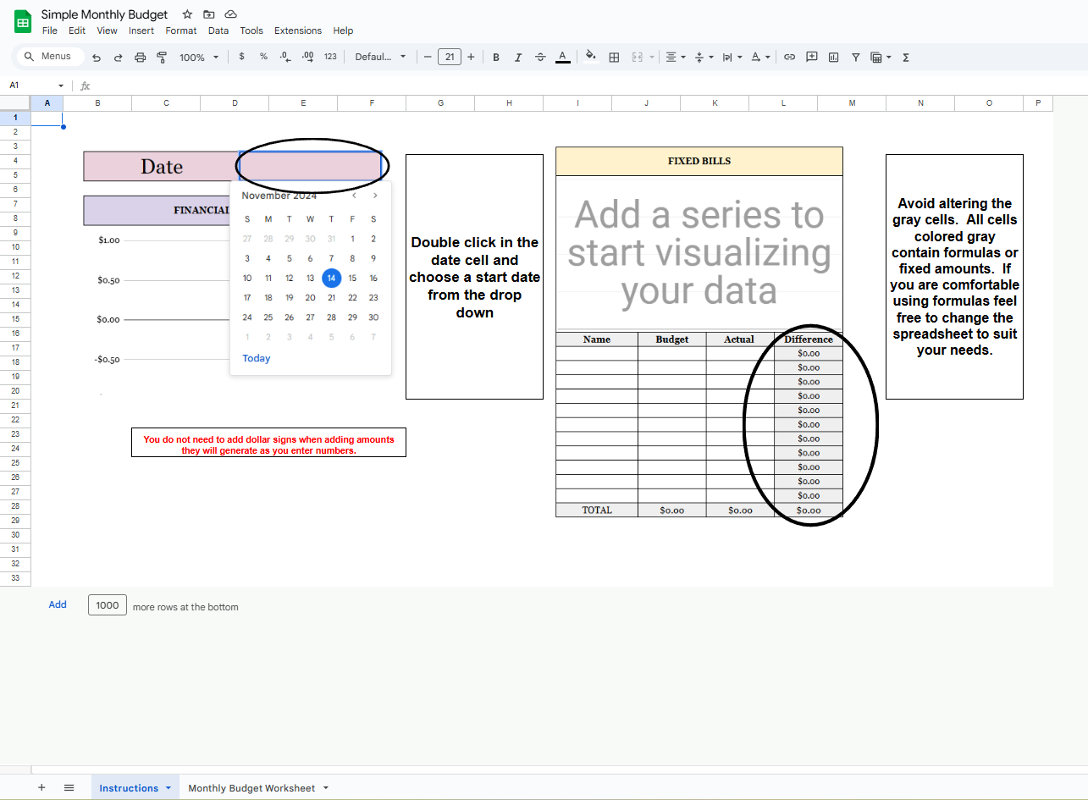Insert a comment

811,57
